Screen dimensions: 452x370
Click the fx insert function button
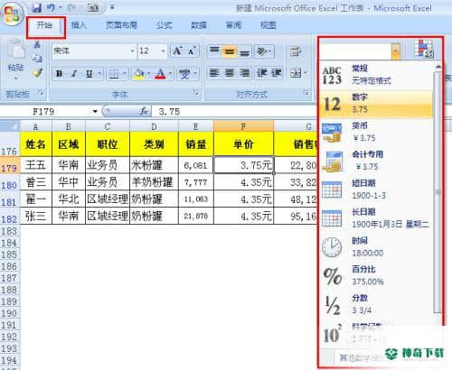point(144,111)
